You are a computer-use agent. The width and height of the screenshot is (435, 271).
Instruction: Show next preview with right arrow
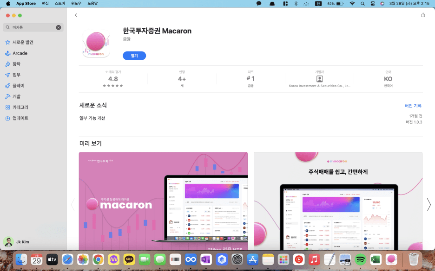click(x=428, y=205)
